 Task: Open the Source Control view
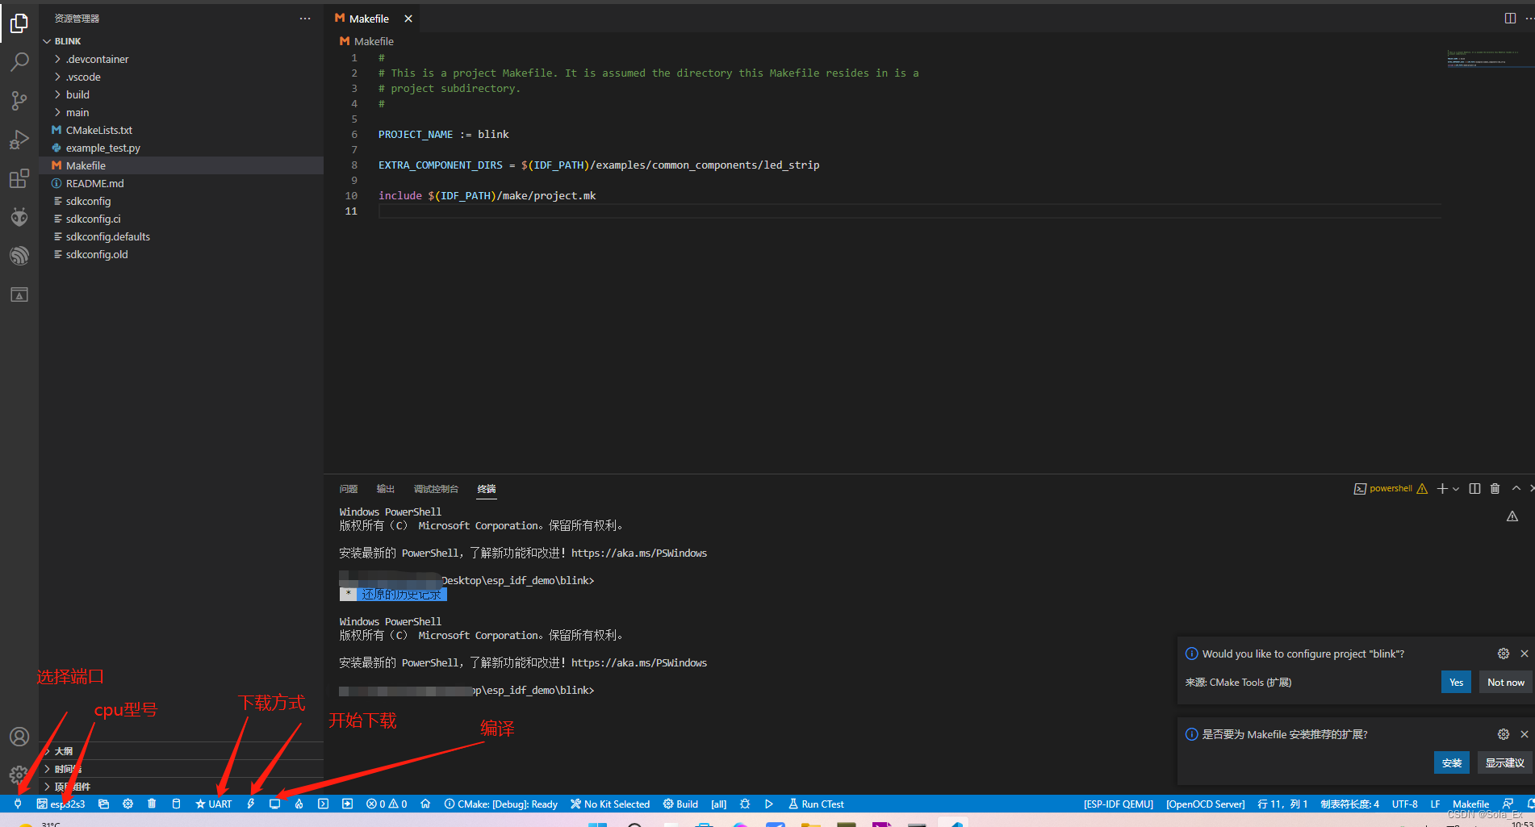point(19,101)
